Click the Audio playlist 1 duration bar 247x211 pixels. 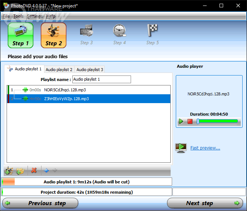(x=87, y=182)
